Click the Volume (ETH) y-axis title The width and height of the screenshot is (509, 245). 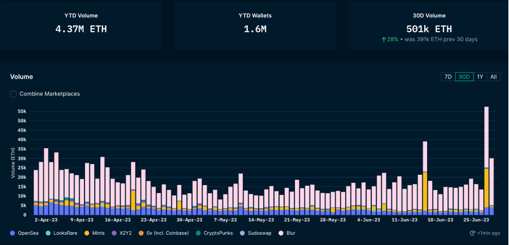(13, 163)
